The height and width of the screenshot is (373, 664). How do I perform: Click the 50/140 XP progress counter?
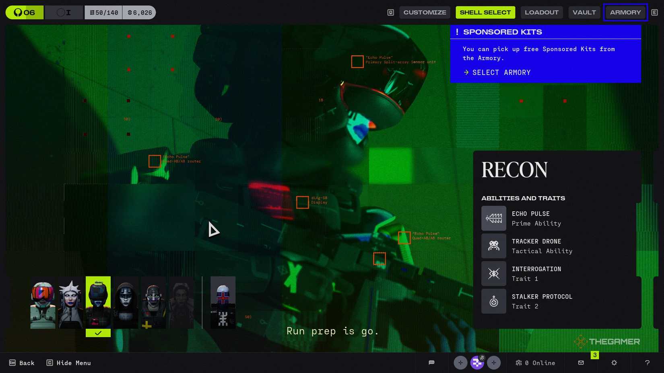point(104,12)
